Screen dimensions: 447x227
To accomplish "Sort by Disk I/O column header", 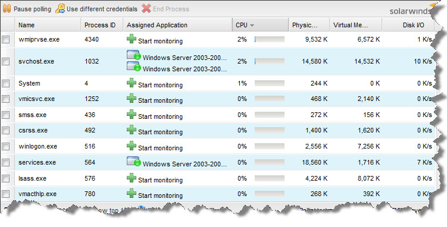I will pyautogui.click(x=408, y=25).
